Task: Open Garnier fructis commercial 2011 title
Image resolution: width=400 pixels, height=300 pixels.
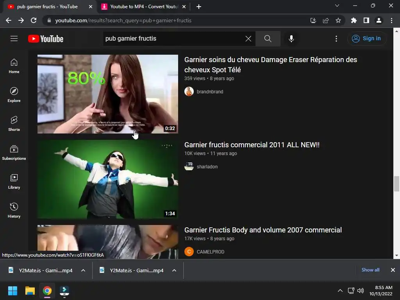Action: tap(252, 145)
